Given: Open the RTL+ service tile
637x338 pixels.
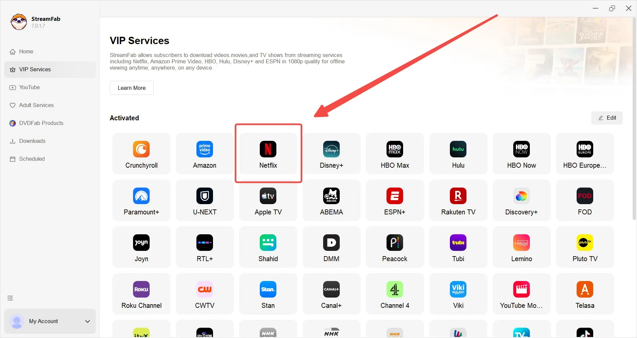Looking at the screenshot, I should point(205,247).
